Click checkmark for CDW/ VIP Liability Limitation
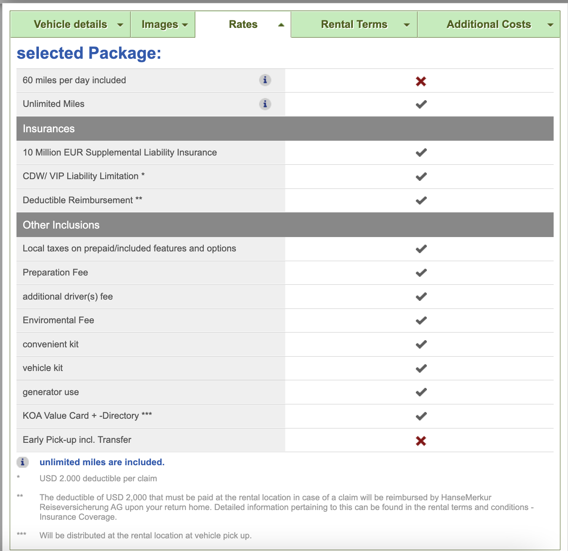This screenshot has height=551, width=568. (x=421, y=177)
